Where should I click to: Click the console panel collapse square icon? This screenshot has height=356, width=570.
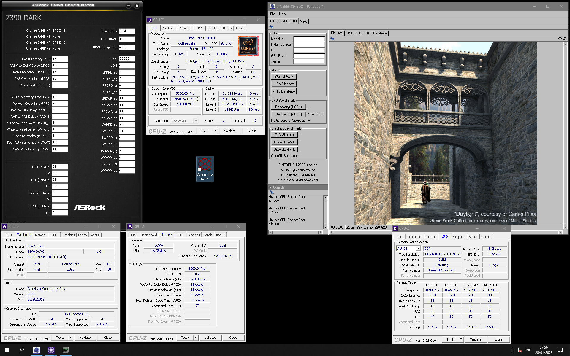(x=270, y=187)
